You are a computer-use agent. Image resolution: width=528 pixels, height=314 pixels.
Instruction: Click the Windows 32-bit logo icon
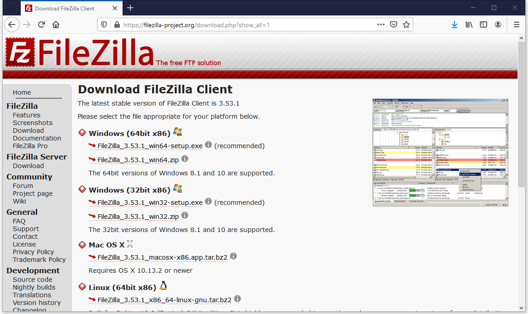click(177, 188)
